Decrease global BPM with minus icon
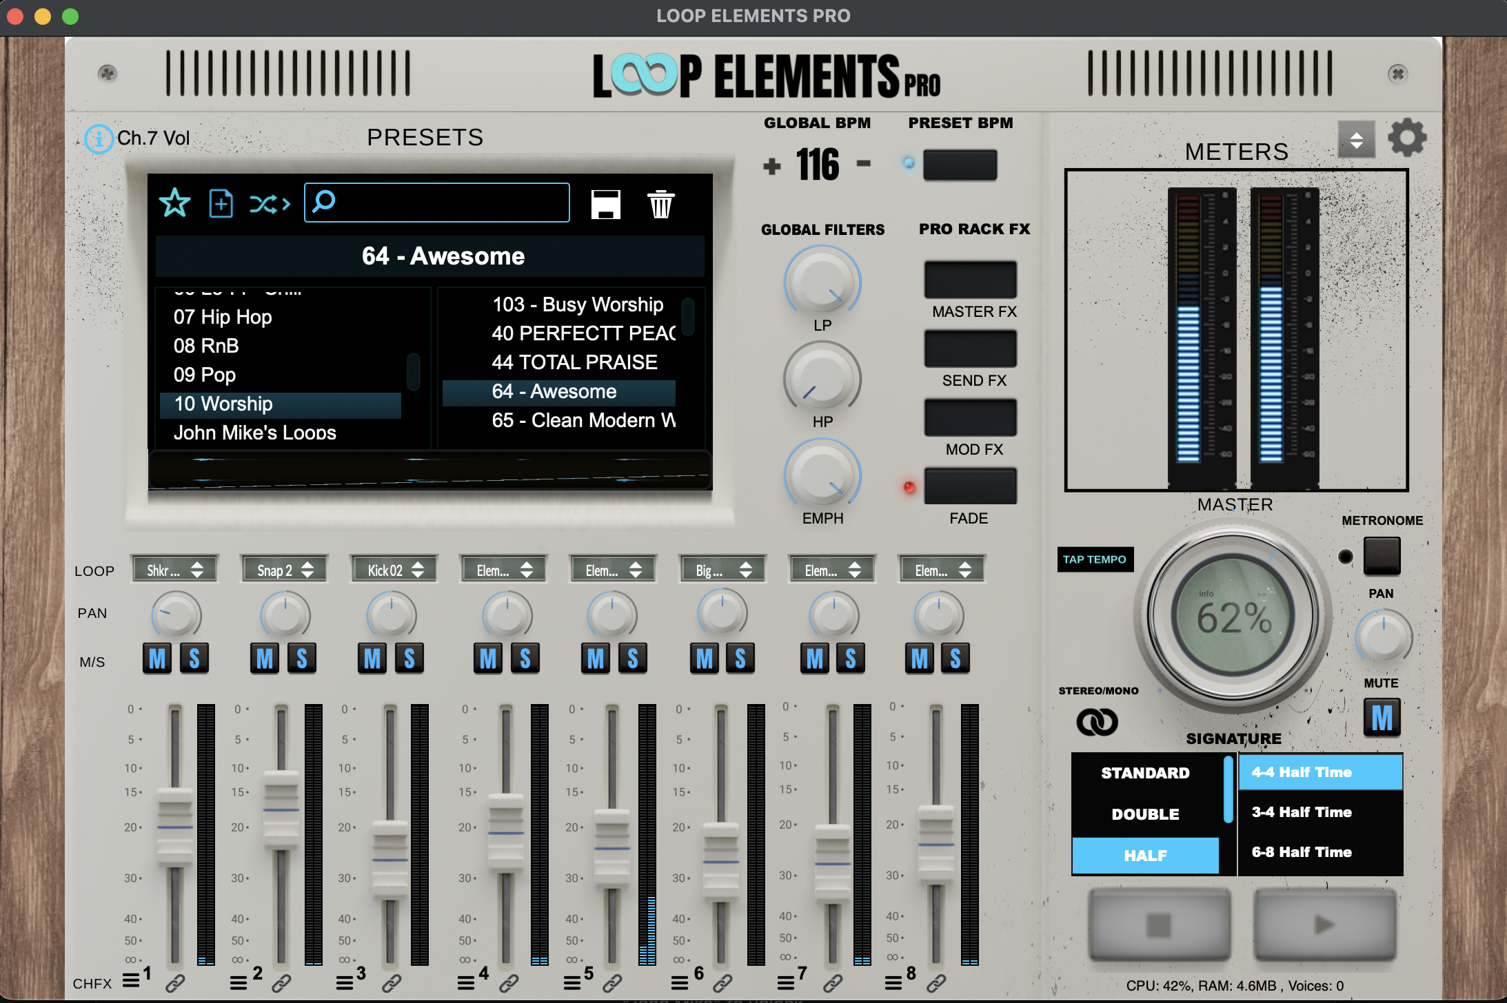1507x1003 pixels. [x=863, y=163]
